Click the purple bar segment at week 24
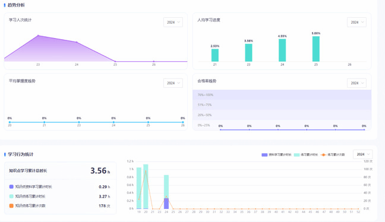 click(x=166, y=204)
